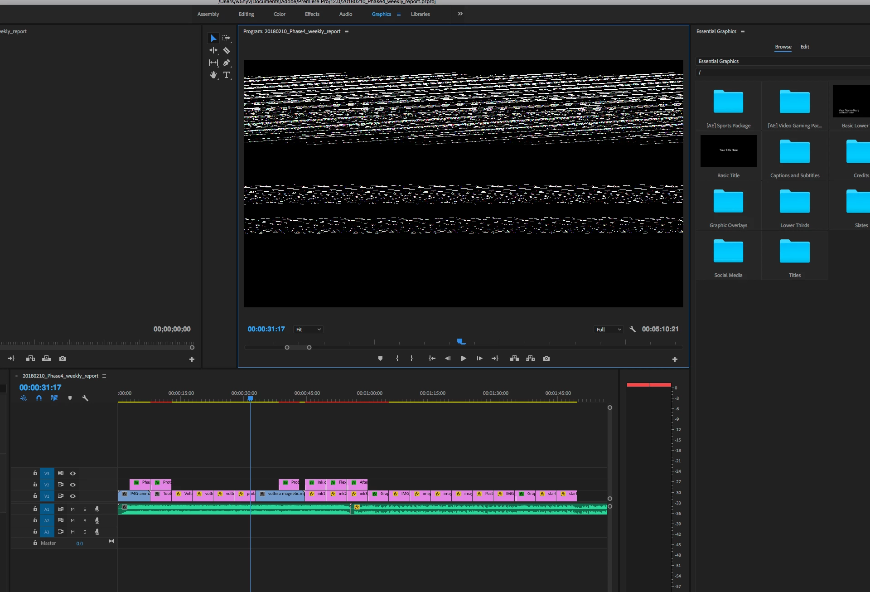870x592 pixels.
Task: Open the Lower Thirds folder
Action: (x=794, y=202)
